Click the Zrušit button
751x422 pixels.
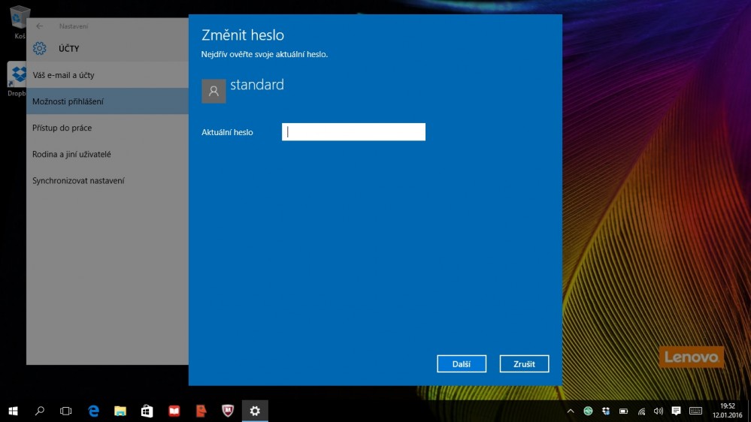[x=524, y=364]
